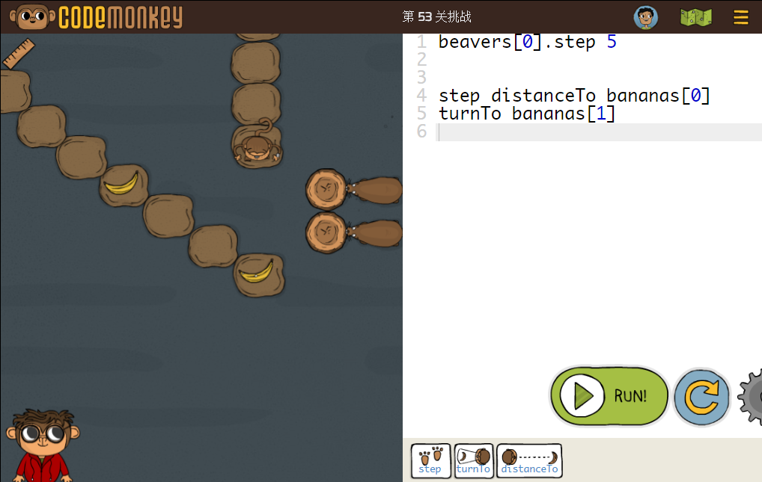
Task: Click the upper beaver with log
Action: [x=354, y=189]
